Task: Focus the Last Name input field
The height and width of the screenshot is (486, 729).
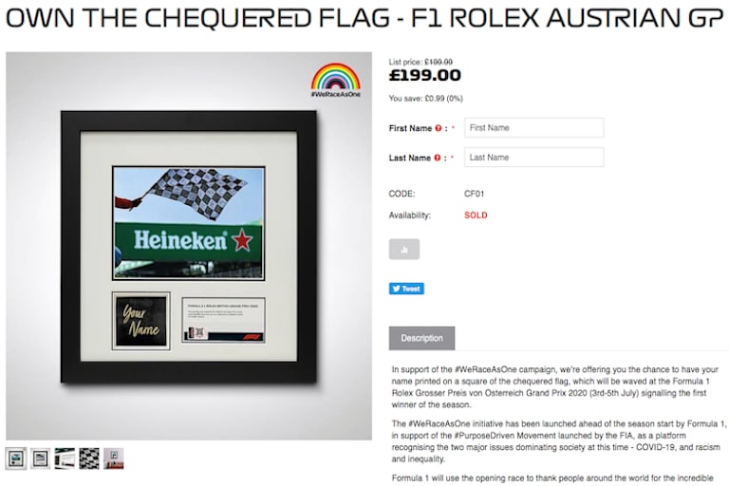Action: 534,158
